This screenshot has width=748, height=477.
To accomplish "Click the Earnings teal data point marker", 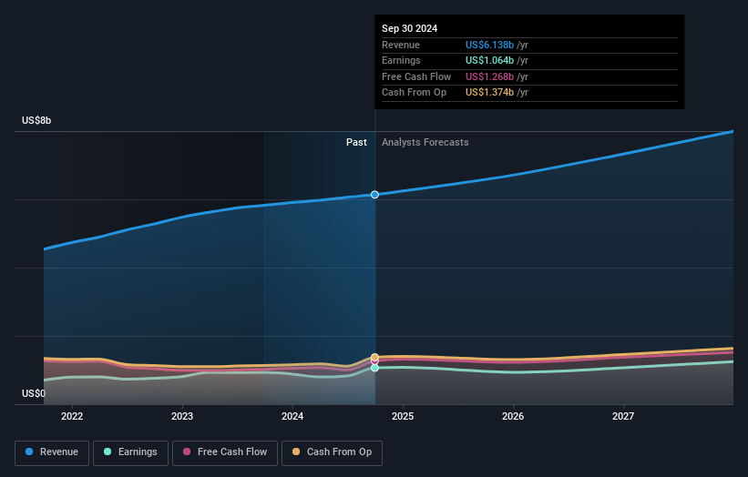I will pos(375,368).
